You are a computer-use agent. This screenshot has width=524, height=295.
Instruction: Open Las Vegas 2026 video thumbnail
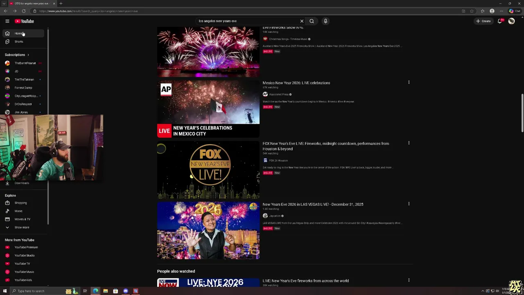(x=208, y=230)
